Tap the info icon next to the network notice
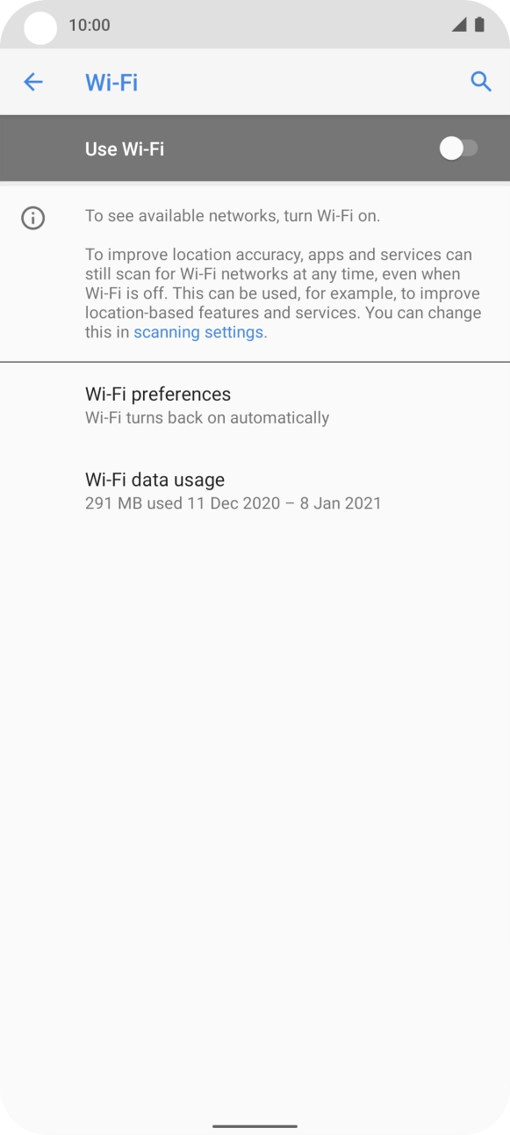 32,217
